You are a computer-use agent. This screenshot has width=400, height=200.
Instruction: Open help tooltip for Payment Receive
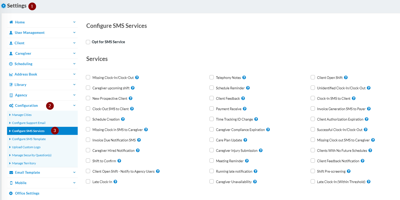pos(245,109)
